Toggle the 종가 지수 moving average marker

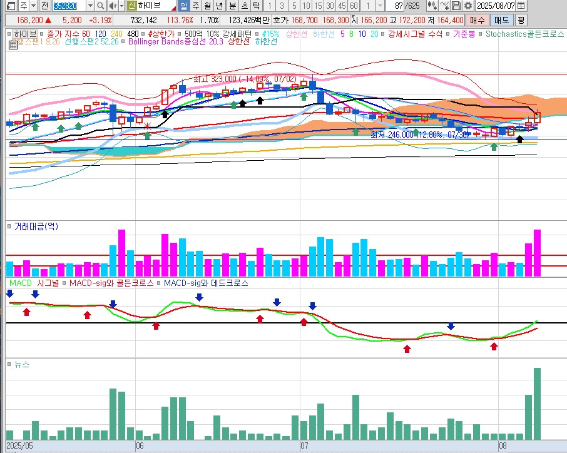point(42,34)
